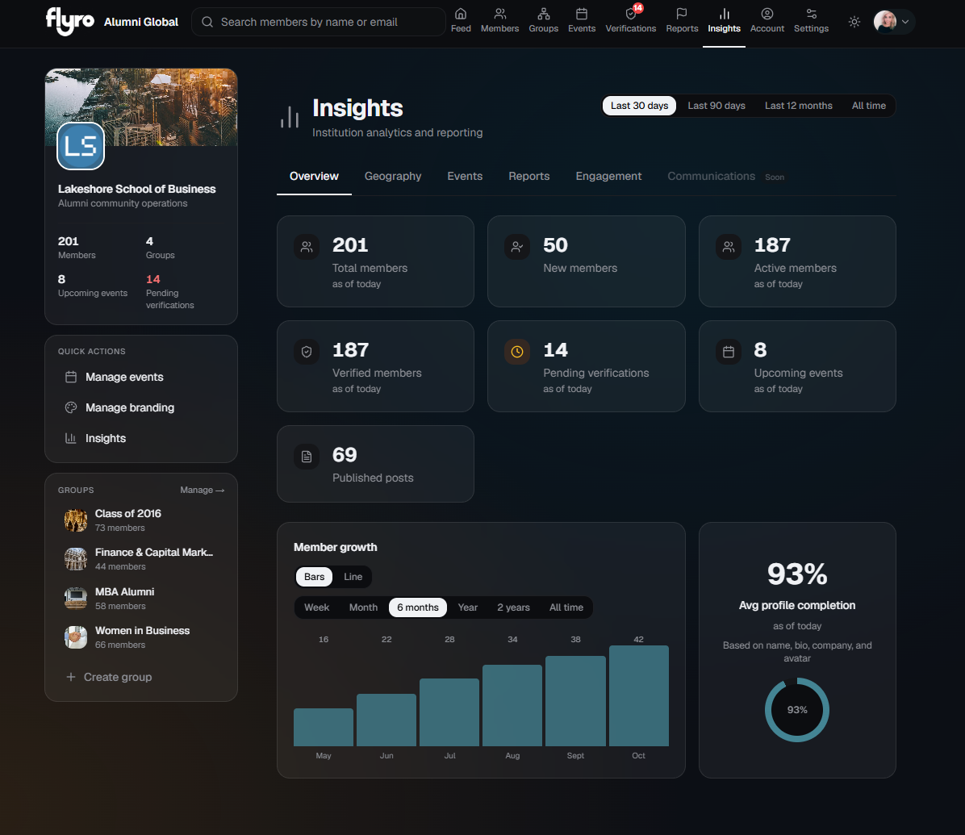Set growth chart to 2 years
The width and height of the screenshot is (965, 835).
tap(513, 607)
